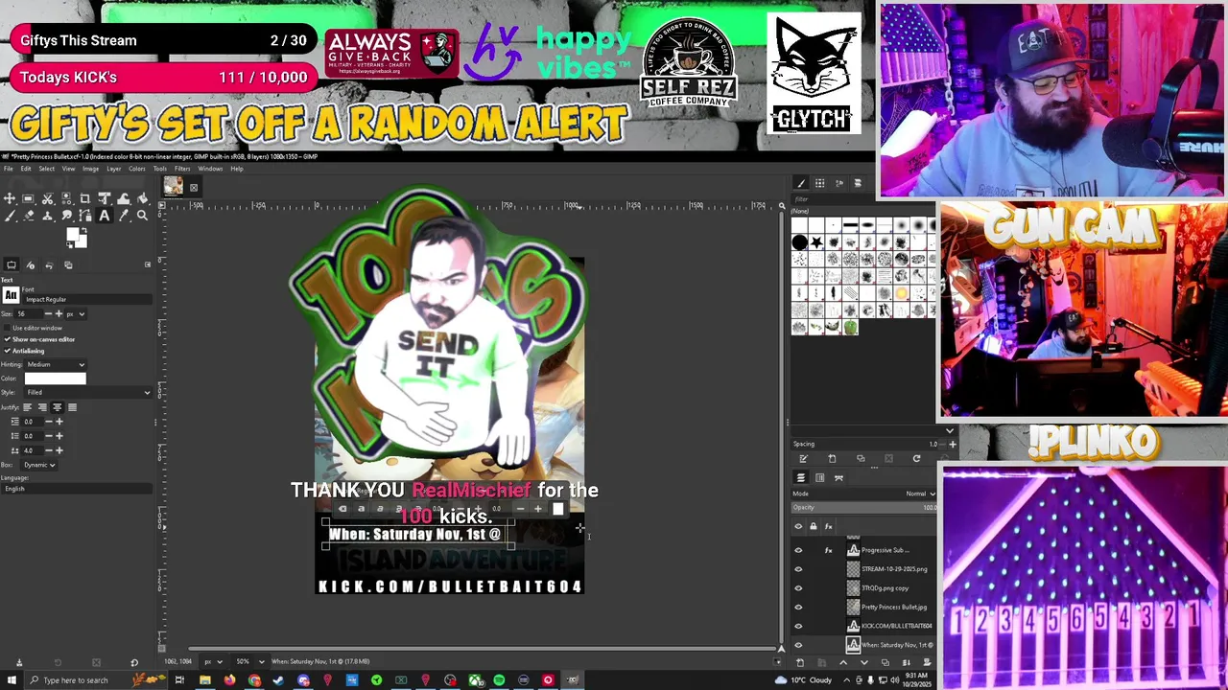Image resolution: width=1228 pixels, height=690 pixels.
Task: Select the Clone stamp tool
Action: [x=47, y=216]
